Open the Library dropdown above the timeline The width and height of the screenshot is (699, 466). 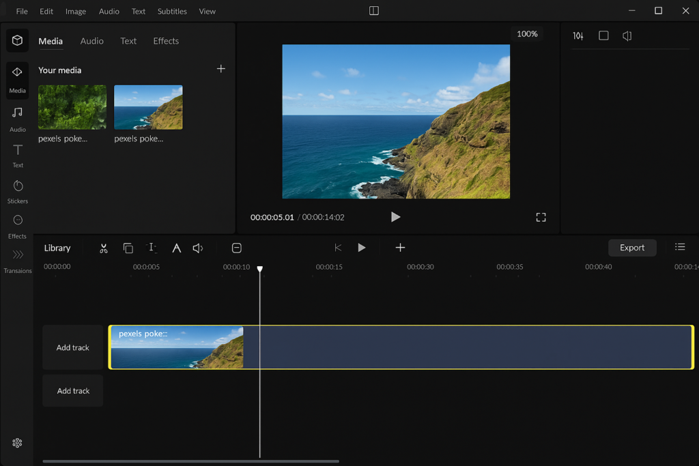tap(57, 248)
